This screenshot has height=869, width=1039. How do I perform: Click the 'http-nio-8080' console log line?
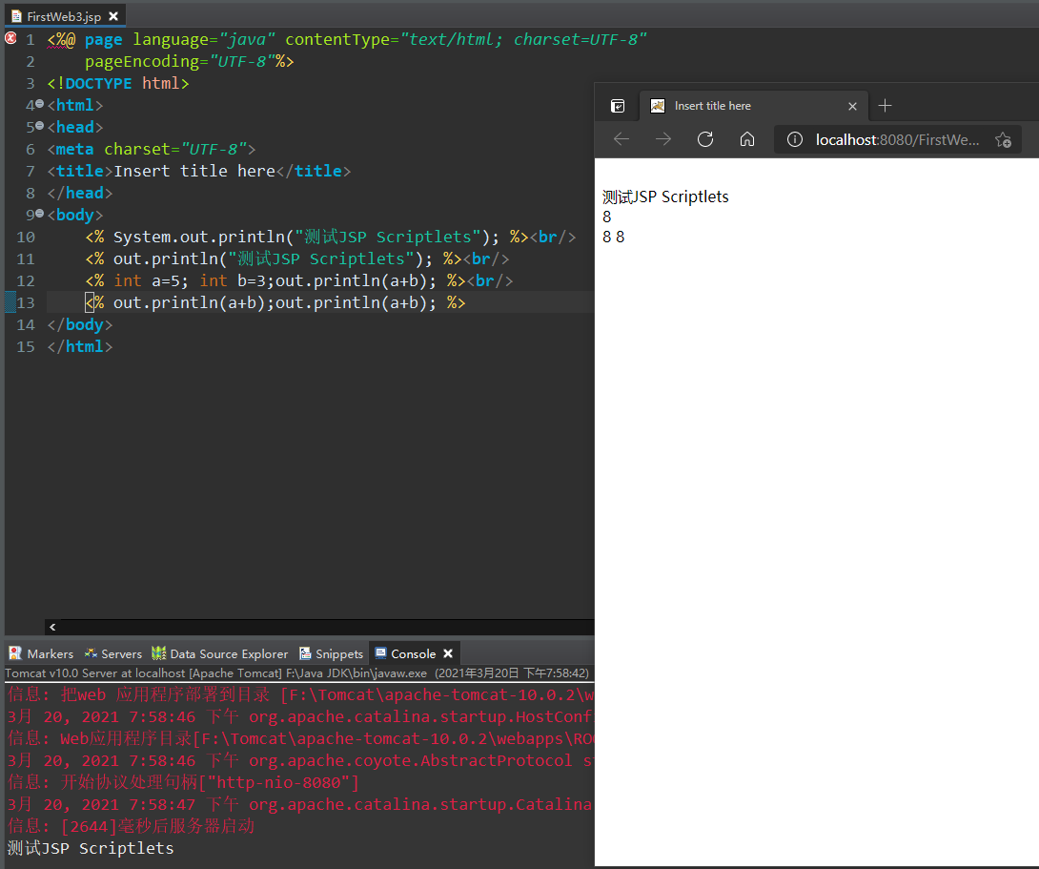[x=183, y=782]
